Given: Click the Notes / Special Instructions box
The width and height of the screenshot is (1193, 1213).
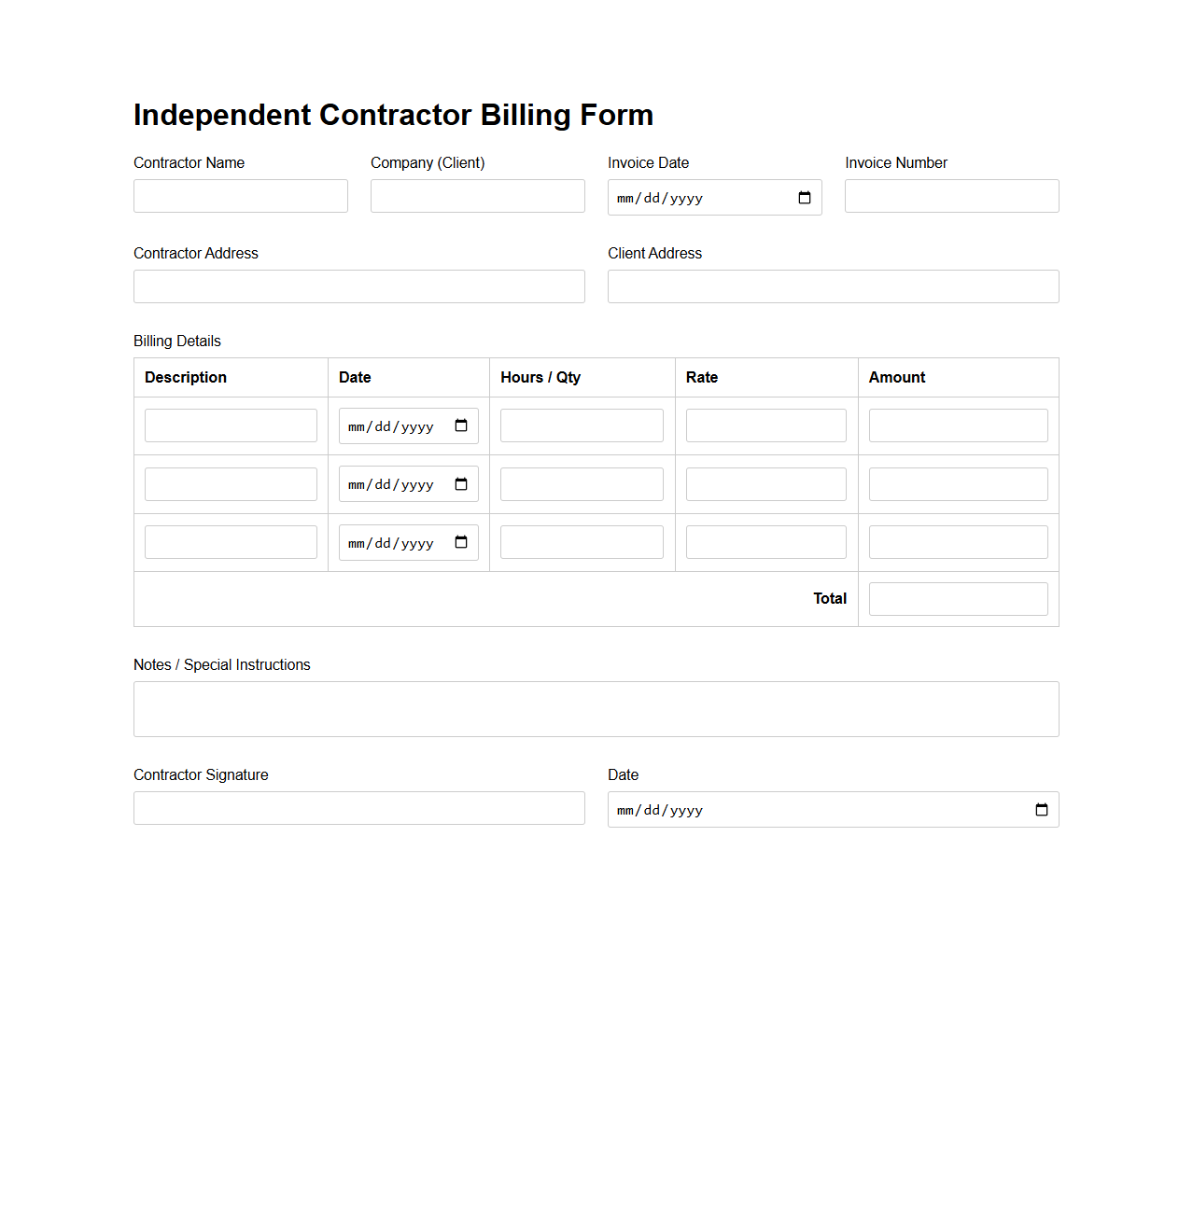Looking at the screenshot, I should (x=596, y=708).
